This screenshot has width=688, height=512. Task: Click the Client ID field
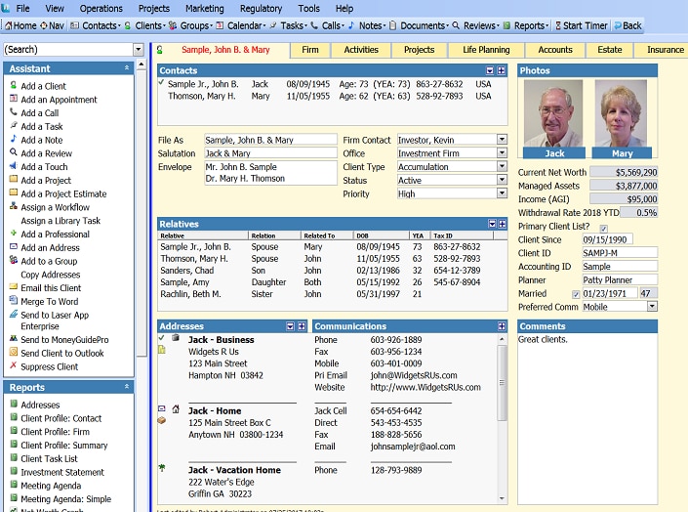coord(620,253)
